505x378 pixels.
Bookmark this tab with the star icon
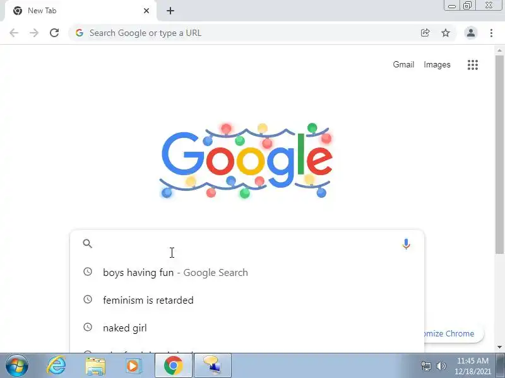pos(446,33)
